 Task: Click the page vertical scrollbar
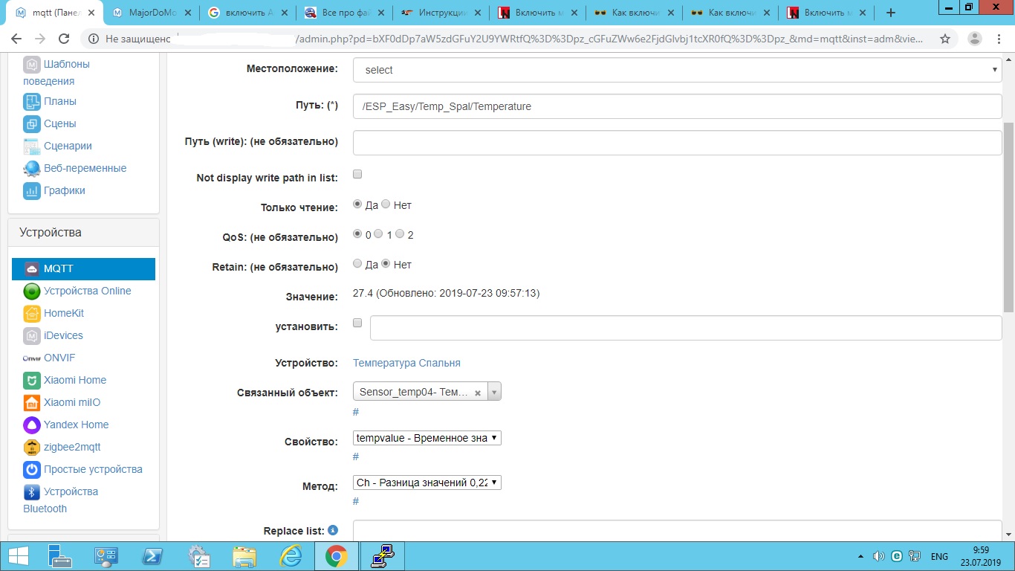(x=1008, y=216)
